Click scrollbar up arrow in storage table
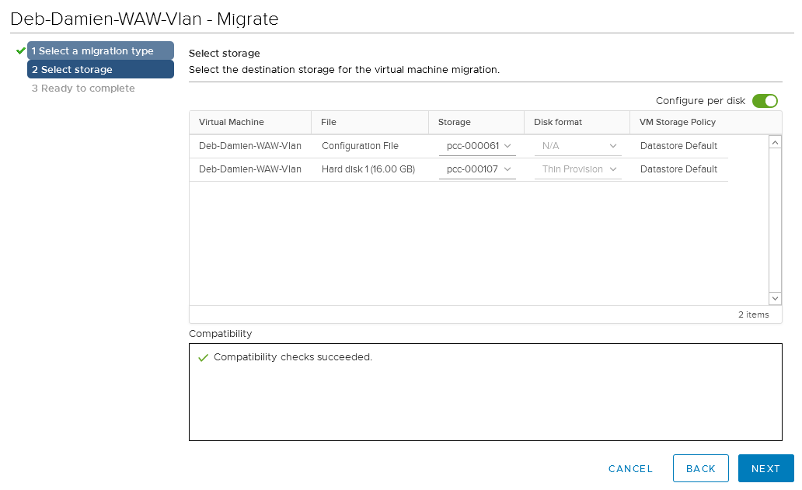The height and width of the screenshot is (490, 802). coord(775,141)
